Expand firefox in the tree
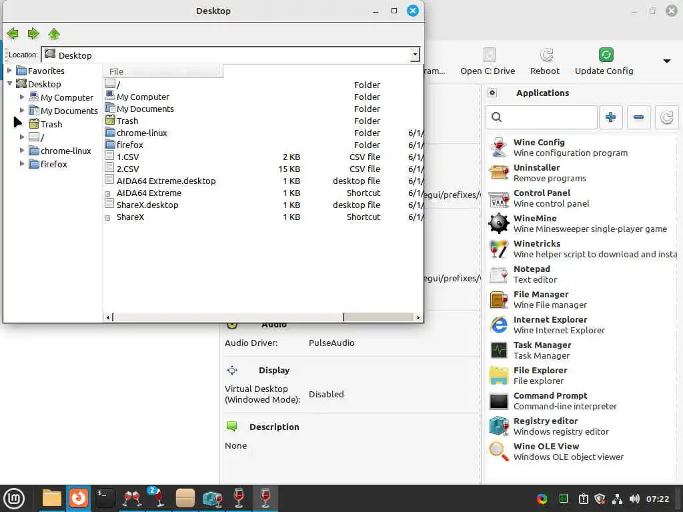This screenshot has width=683, height=512. (x=22, y=164)
